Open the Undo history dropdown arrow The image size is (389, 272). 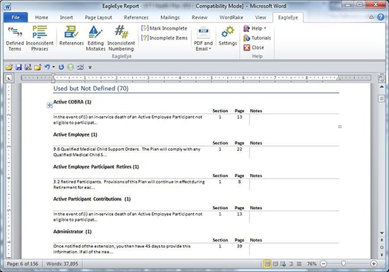click(54, 67)
